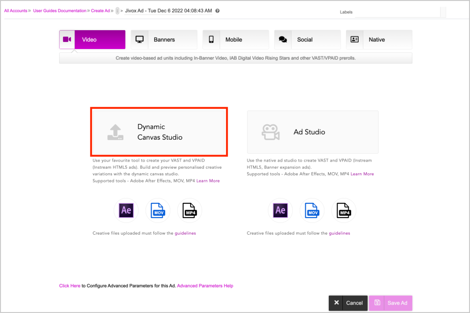The width and height of the screenshot is (470, 313).
Task: Click the floppy disk icon on Save Ad
Action: click(377, 303)
